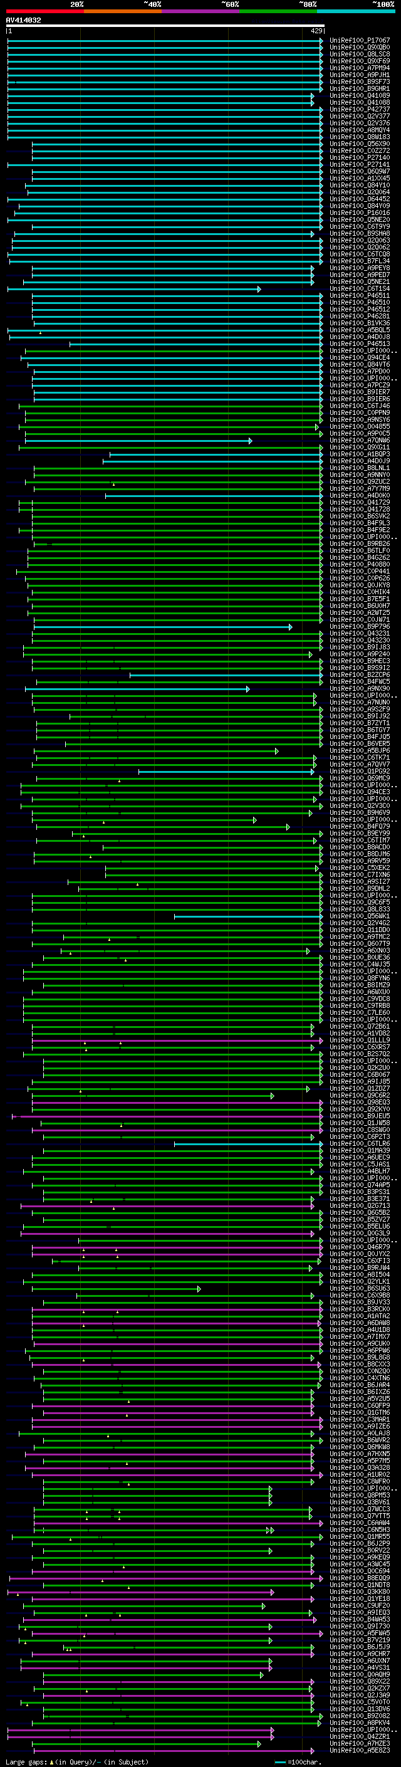Open hit UniRef100_P17067
This screenshot has width=401, height=1767.
coord(360,41)
